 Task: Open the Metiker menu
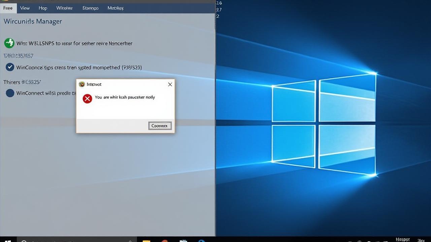[115, 8]
